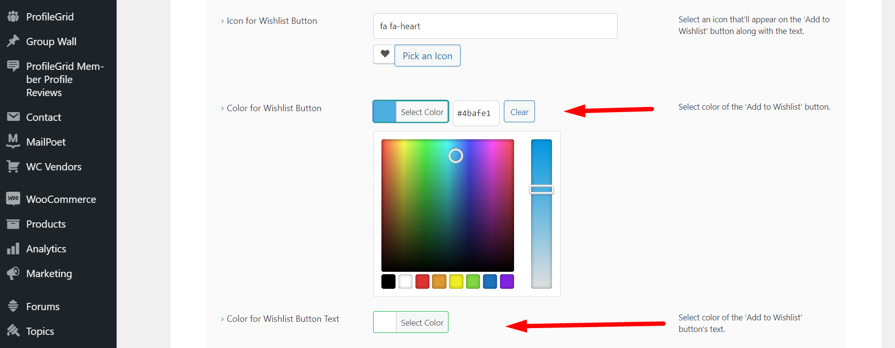Click the Pick an Icon button
The image size is (895, 348).
pos(427,55)
